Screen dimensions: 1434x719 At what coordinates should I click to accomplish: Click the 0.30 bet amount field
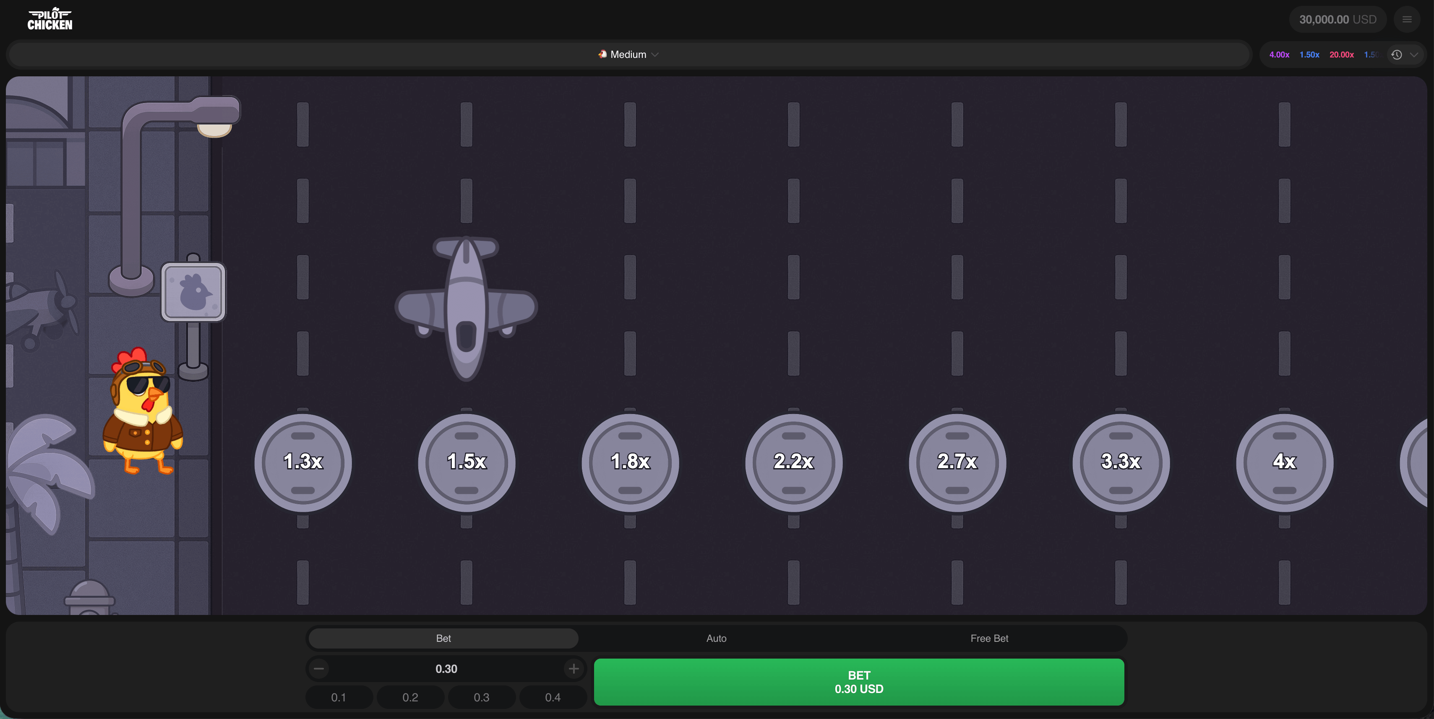[446, 668]
